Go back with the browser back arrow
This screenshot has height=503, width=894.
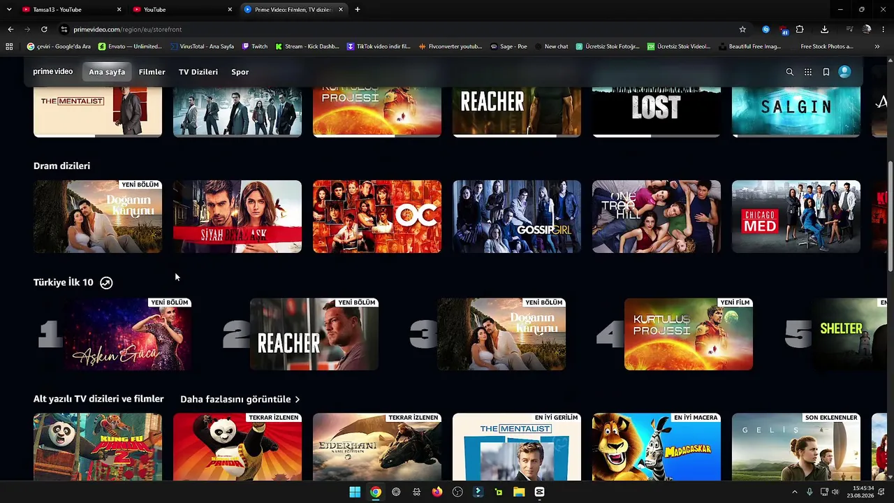tap(10, 29)
